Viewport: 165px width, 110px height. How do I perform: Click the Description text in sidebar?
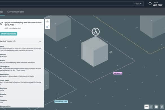(x=21, y=69)
